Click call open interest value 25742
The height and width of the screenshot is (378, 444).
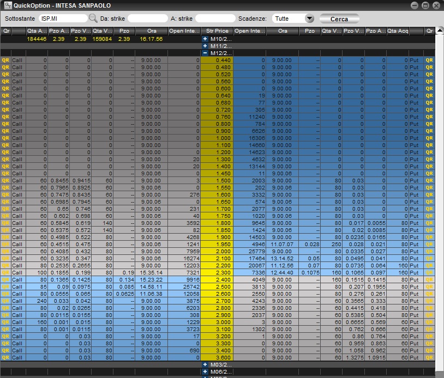pyautogui.click(x=191, y=286)
